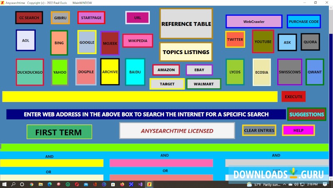Open the Windows Start menu
Screen dimensions: 333x188
[4, 184]
